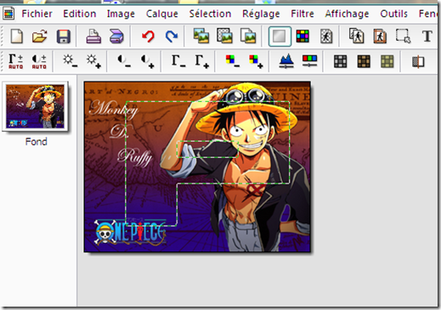Image resolution: width=441 pixels, height=310 pixels.
Task: Click the Auto contrast icon
Action: [x=39, y=61]
